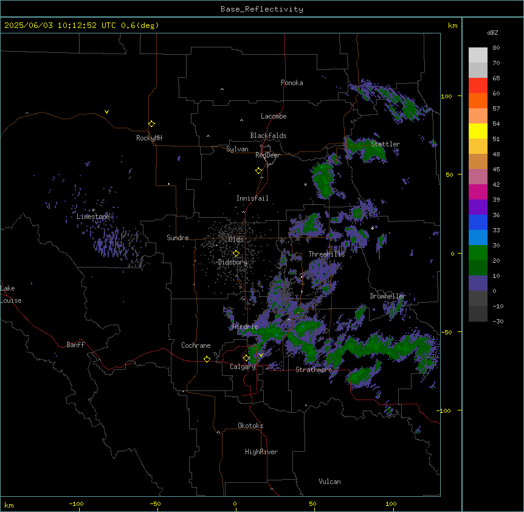
Task: Click the Didsbury city label
Action: 233,262
